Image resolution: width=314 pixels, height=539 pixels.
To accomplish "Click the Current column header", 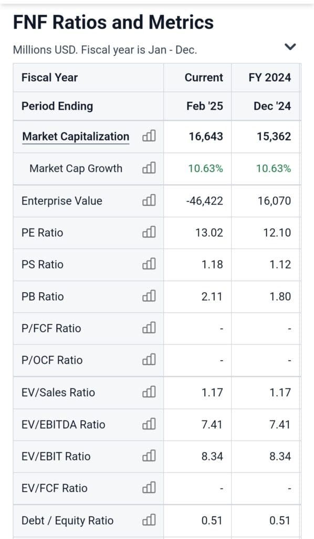I will pyautogui.click(x=203, y=77).
